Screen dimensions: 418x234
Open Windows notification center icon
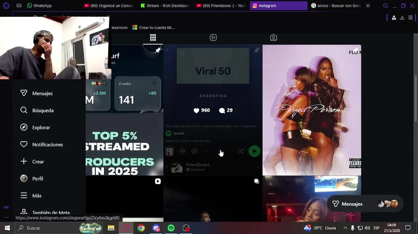click(408, 228)
